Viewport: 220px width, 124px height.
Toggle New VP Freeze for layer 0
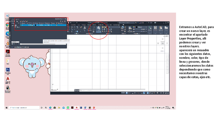point(56,25)
